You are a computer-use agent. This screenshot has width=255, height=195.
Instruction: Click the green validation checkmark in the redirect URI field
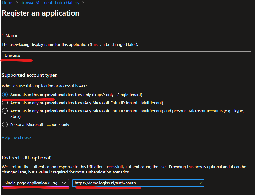tap(200, 183)
